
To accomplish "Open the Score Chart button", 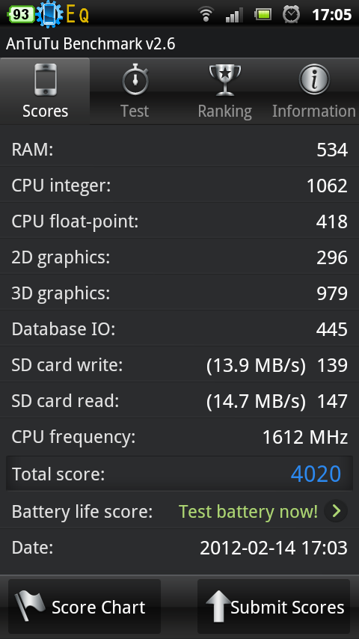I will coord(85,606).
